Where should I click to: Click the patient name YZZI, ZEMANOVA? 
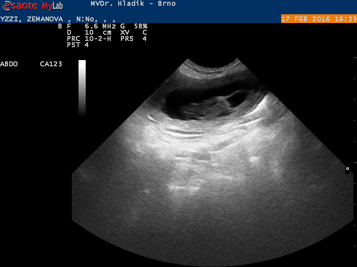coord(32,19)
